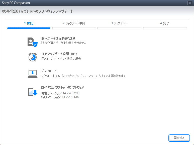Select the 4. 完了 step label
The height and width of the screenshot is (145, 194).
pos(165,23)
